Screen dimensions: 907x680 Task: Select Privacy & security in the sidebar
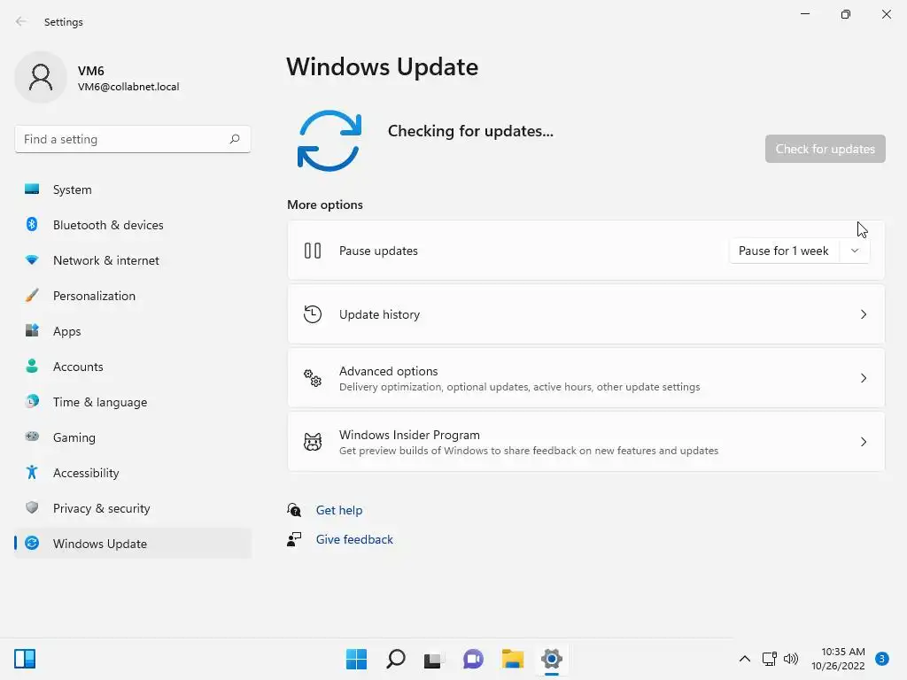point(133,507)
